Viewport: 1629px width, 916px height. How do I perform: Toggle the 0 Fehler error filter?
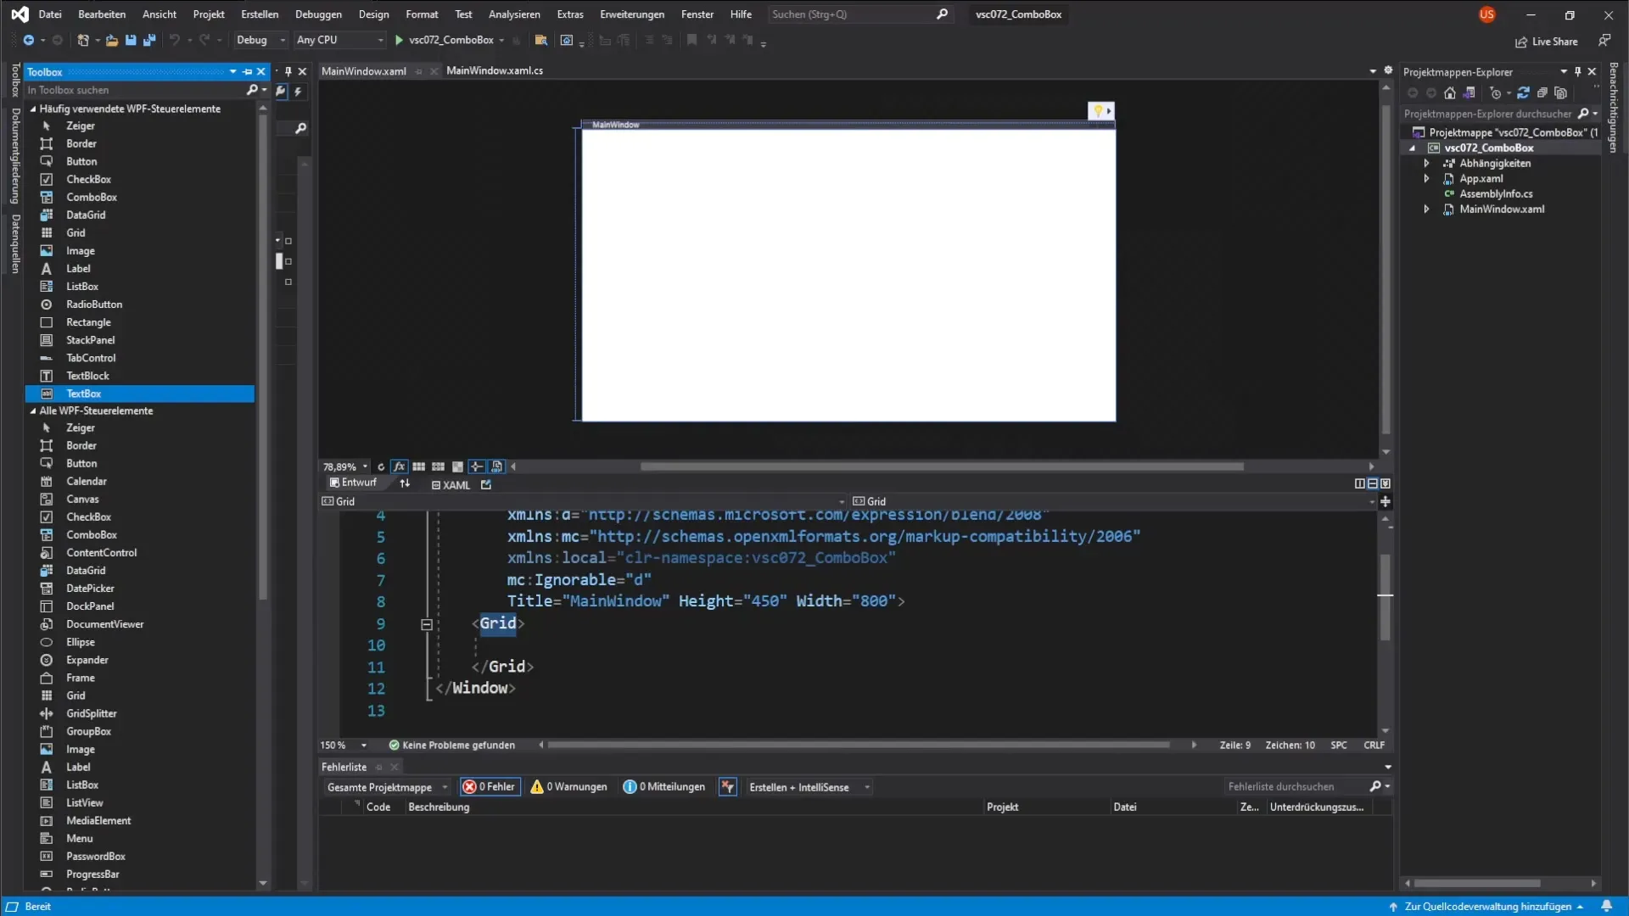(x=490, y=787)
